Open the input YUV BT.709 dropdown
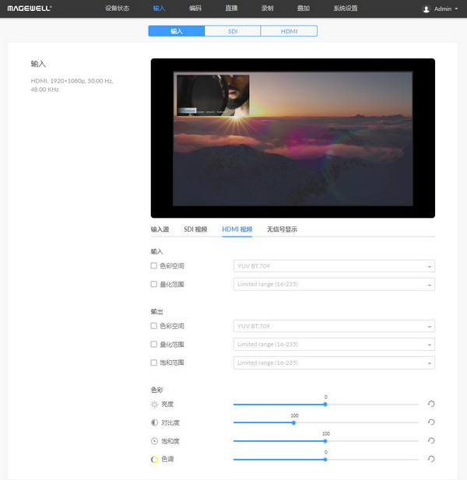Image resolution: width=467 pixels, height=480 pixels. tap(334, 266)
